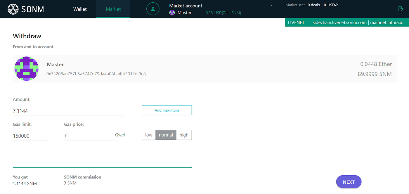
Task: Focus the Gas price input field
Action: pos(89,136)
